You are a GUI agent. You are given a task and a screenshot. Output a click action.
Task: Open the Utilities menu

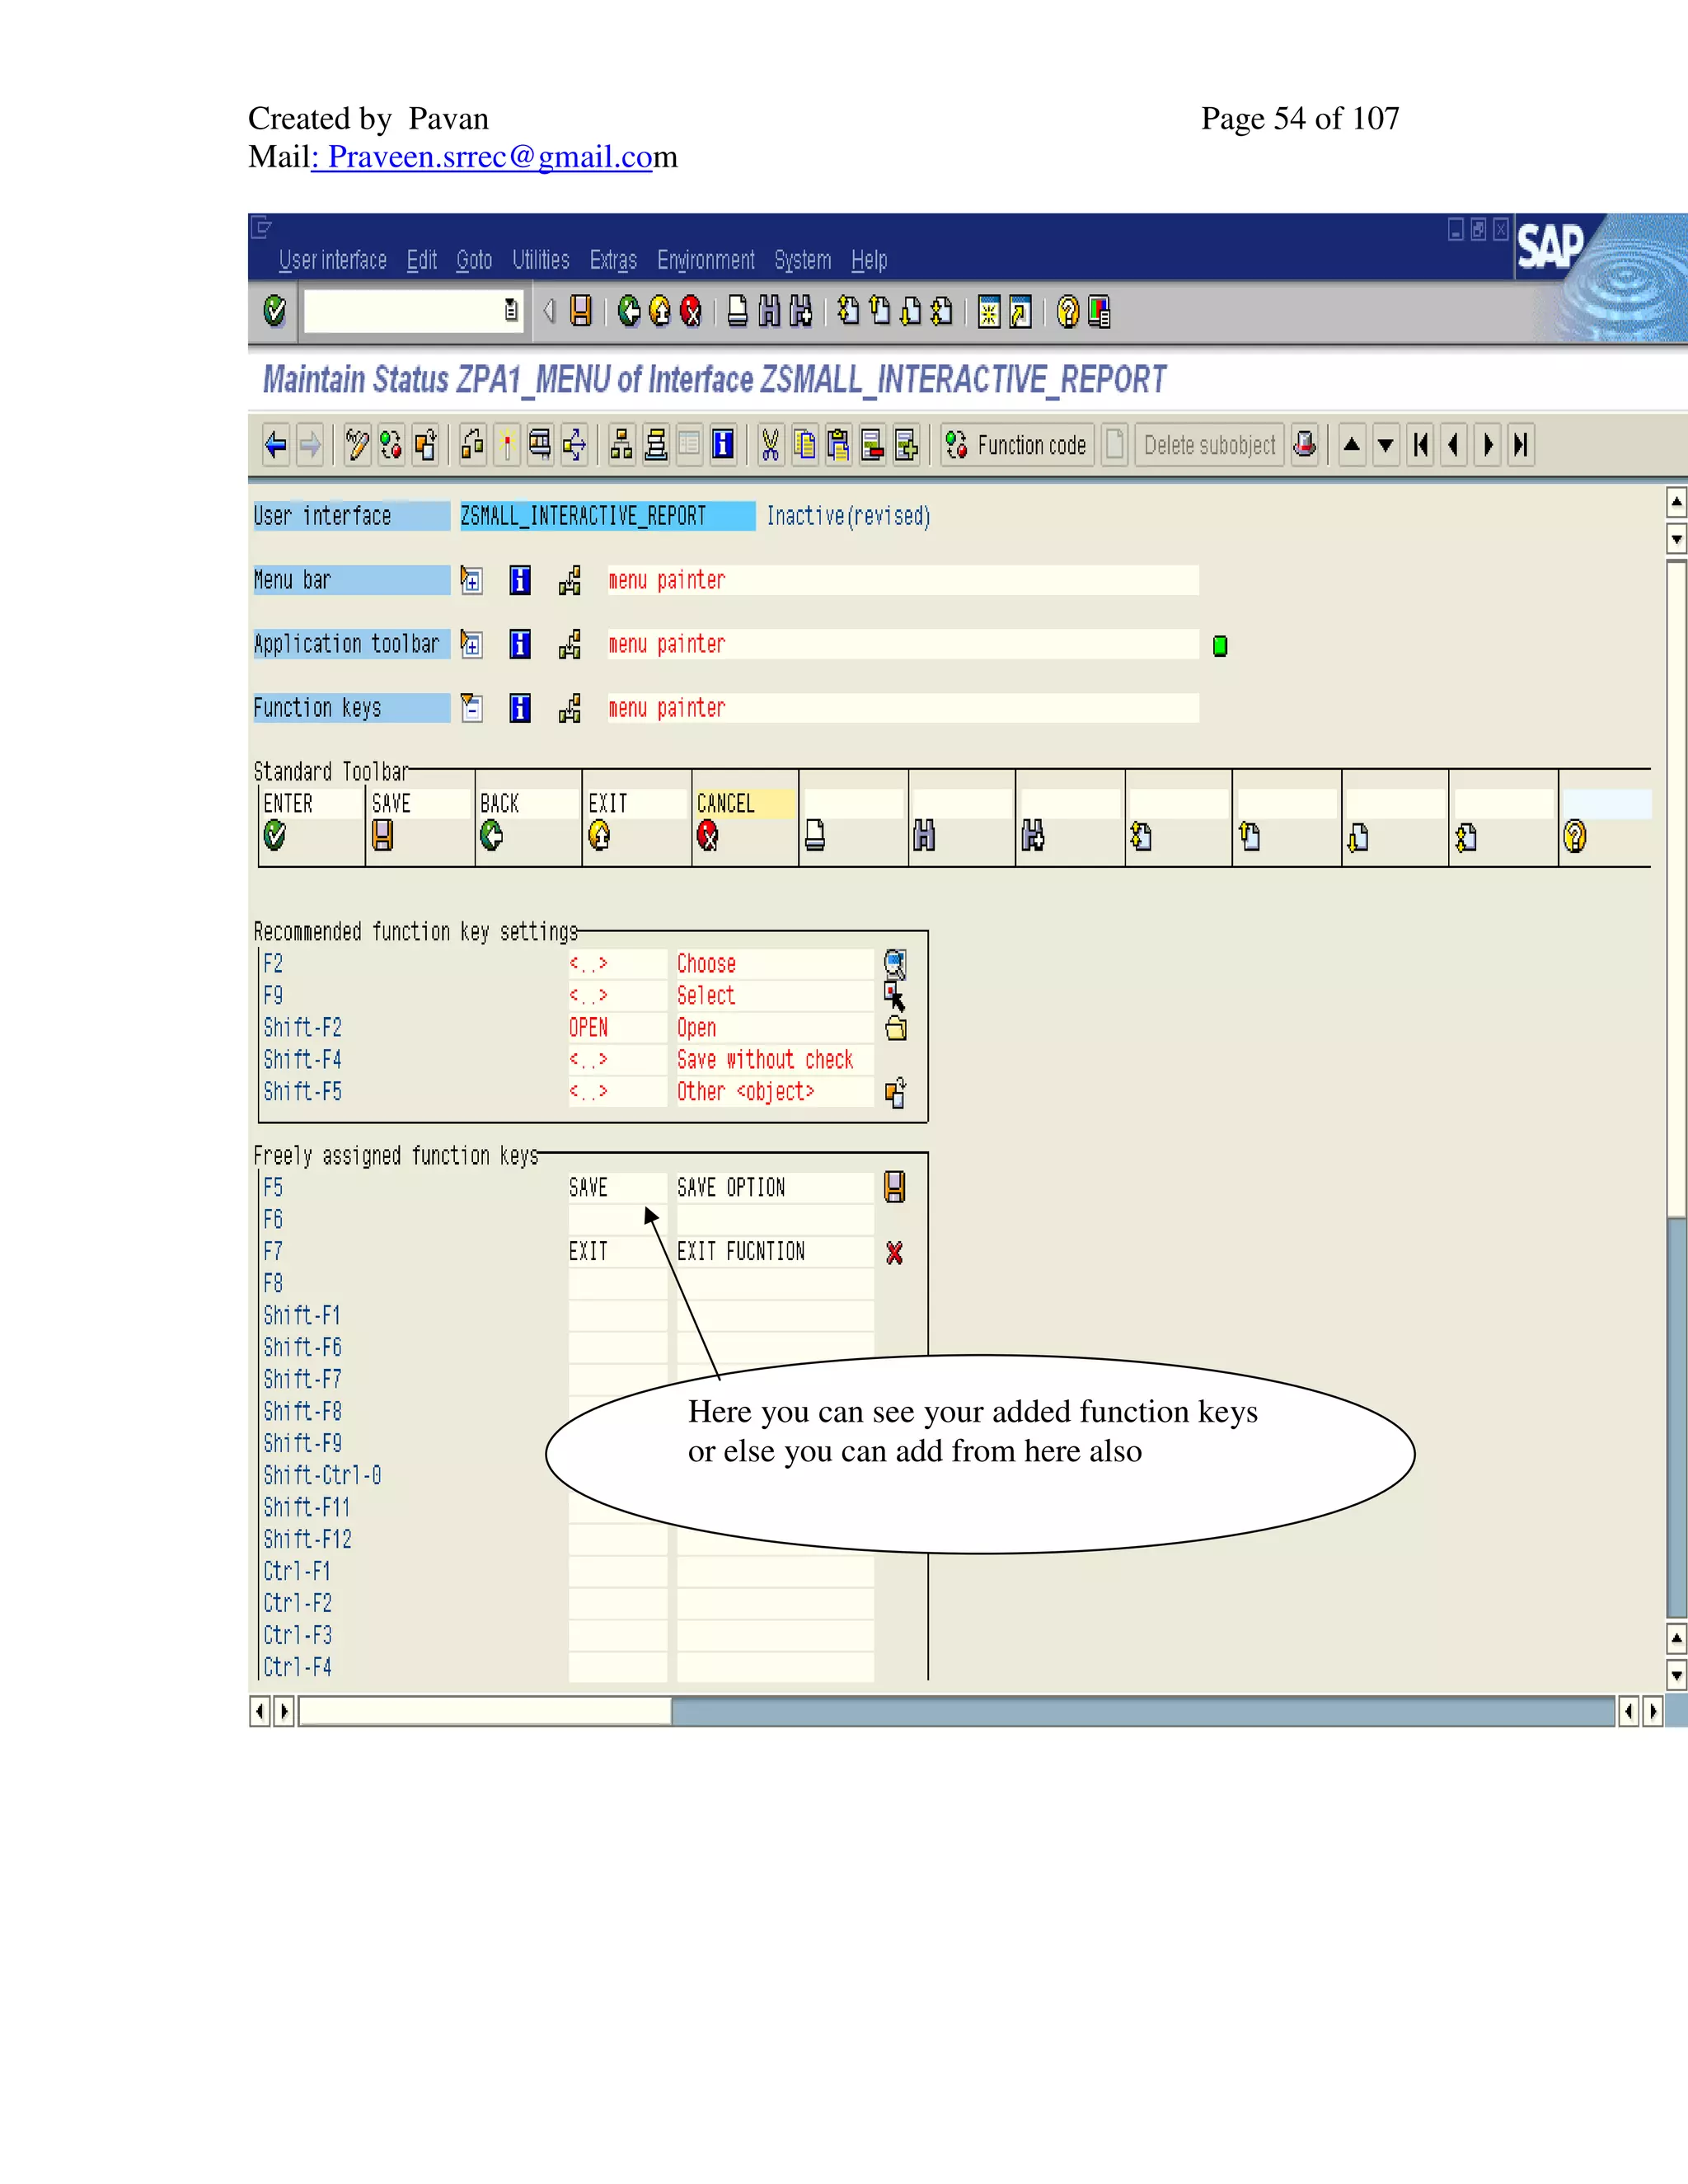pyautogui.click(x=541, y=261)
